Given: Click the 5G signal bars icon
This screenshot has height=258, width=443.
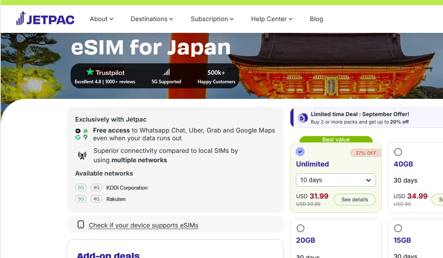Looking at the screenshot, I should (x=166, y=72).
